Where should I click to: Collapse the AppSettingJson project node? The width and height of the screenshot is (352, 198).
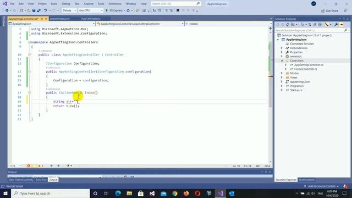(278, 40)
